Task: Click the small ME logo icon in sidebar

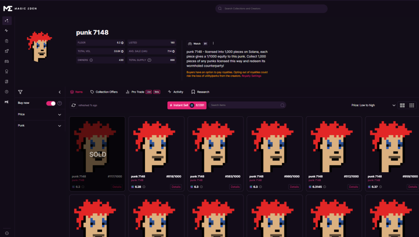Action: tap(7, 102)
